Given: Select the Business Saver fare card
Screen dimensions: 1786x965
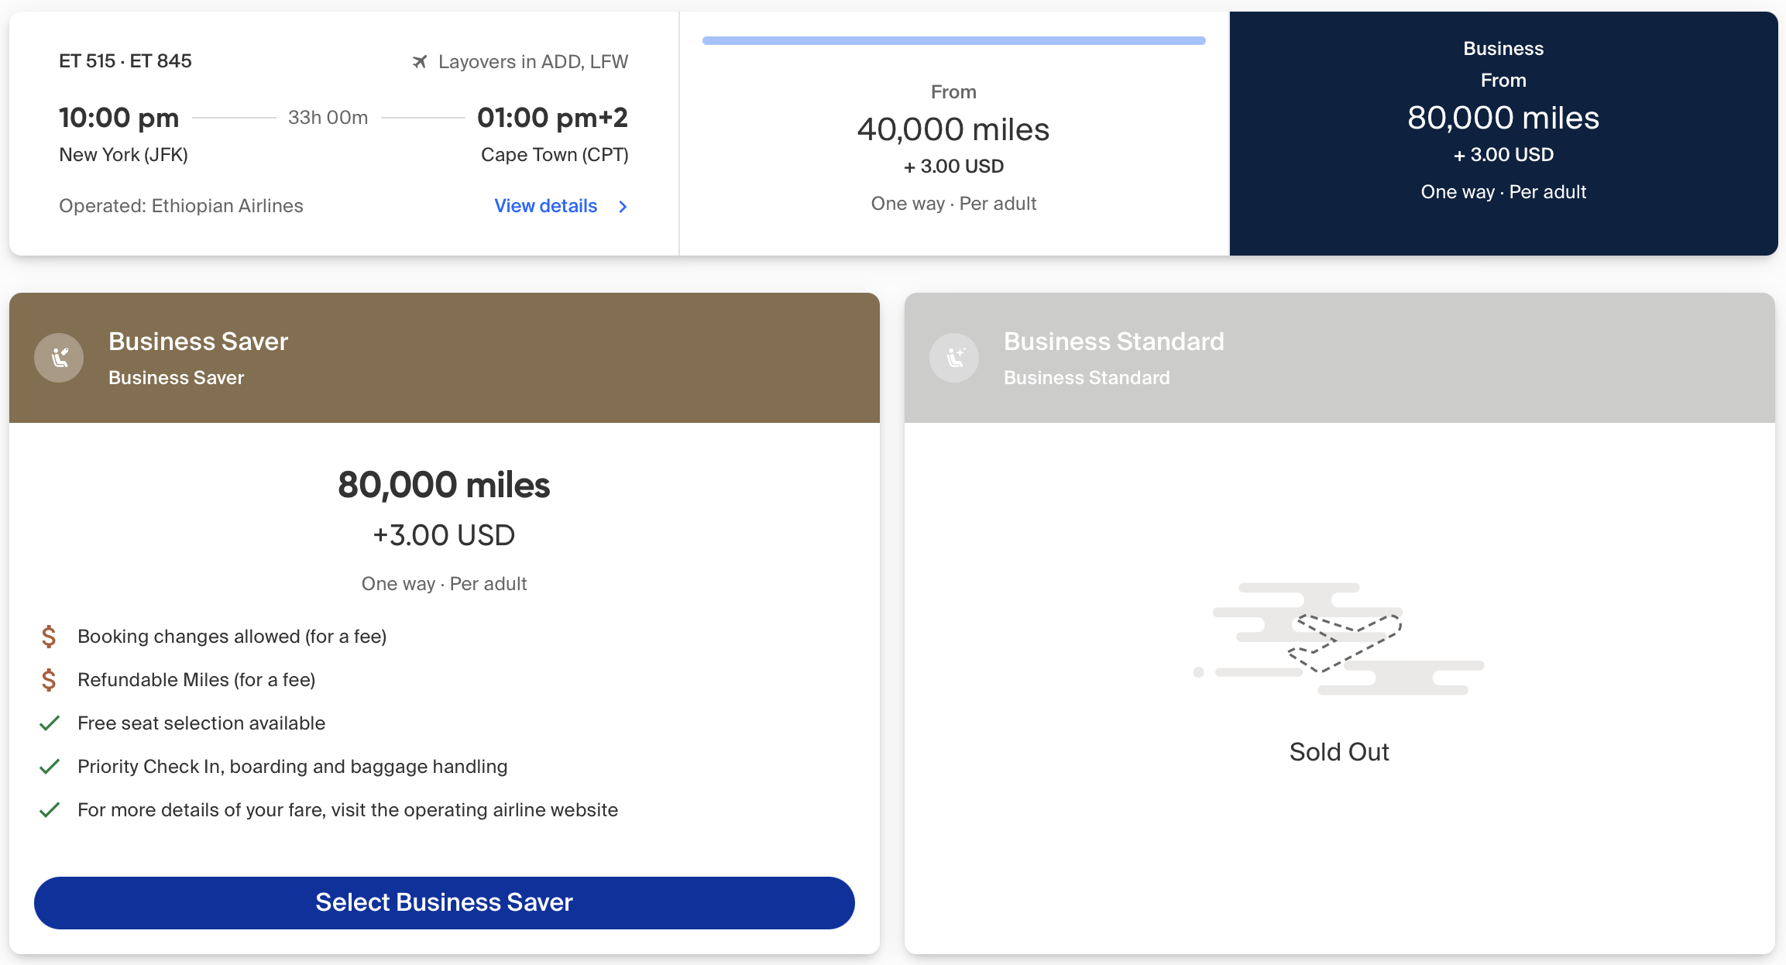Looking at the screenshot, I should [x=443, y=902].
